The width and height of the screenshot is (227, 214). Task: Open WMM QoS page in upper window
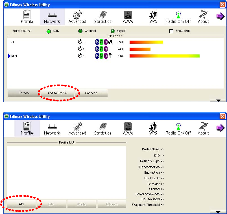[128, 17]
